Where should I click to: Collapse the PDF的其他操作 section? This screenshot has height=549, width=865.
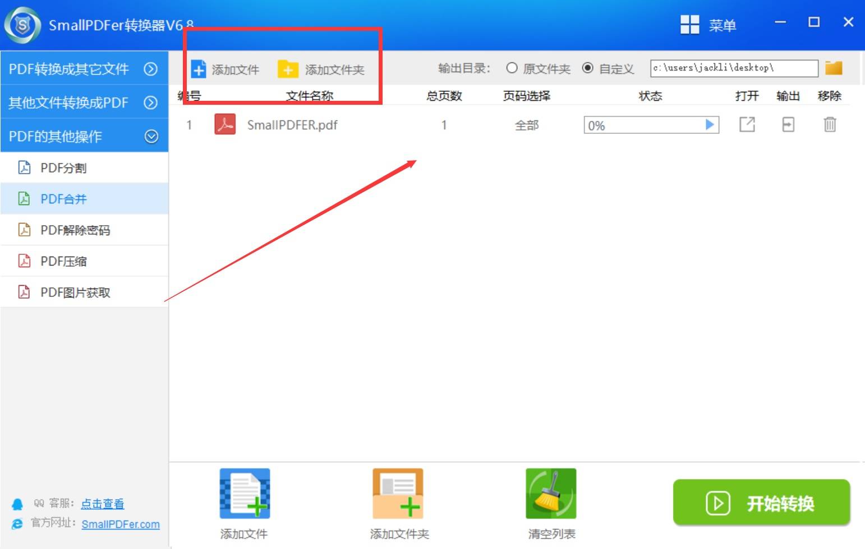click(x=84, y=136)
